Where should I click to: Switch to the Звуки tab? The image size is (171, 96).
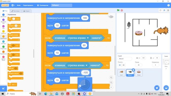click(26, 11)
